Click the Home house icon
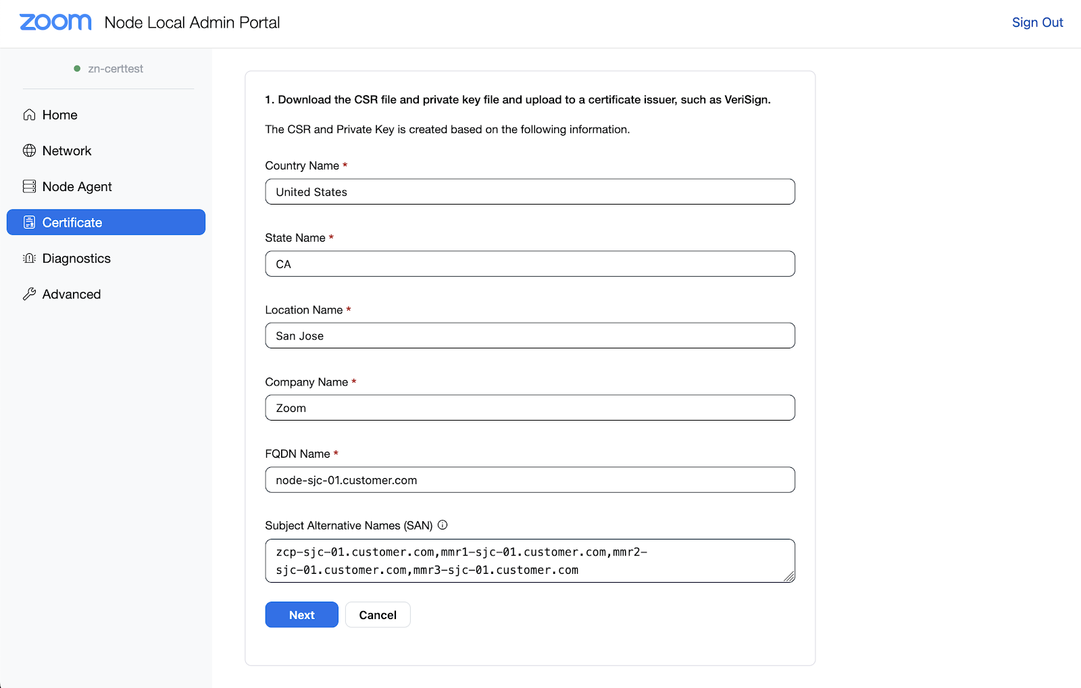 [x=29, y=115]
